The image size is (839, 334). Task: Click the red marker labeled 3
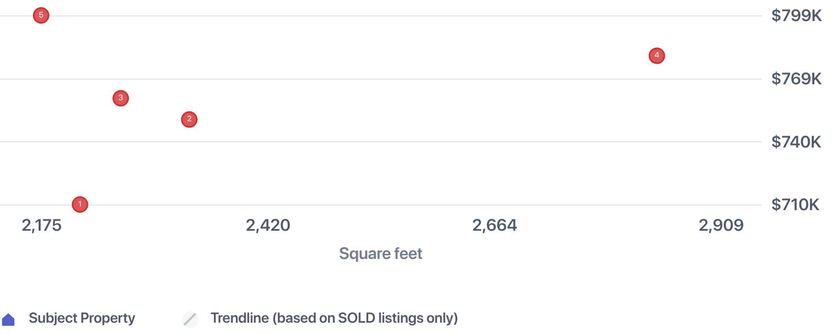[x=121, y=98]
